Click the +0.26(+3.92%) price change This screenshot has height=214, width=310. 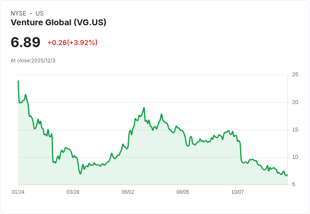click(72, 43)
